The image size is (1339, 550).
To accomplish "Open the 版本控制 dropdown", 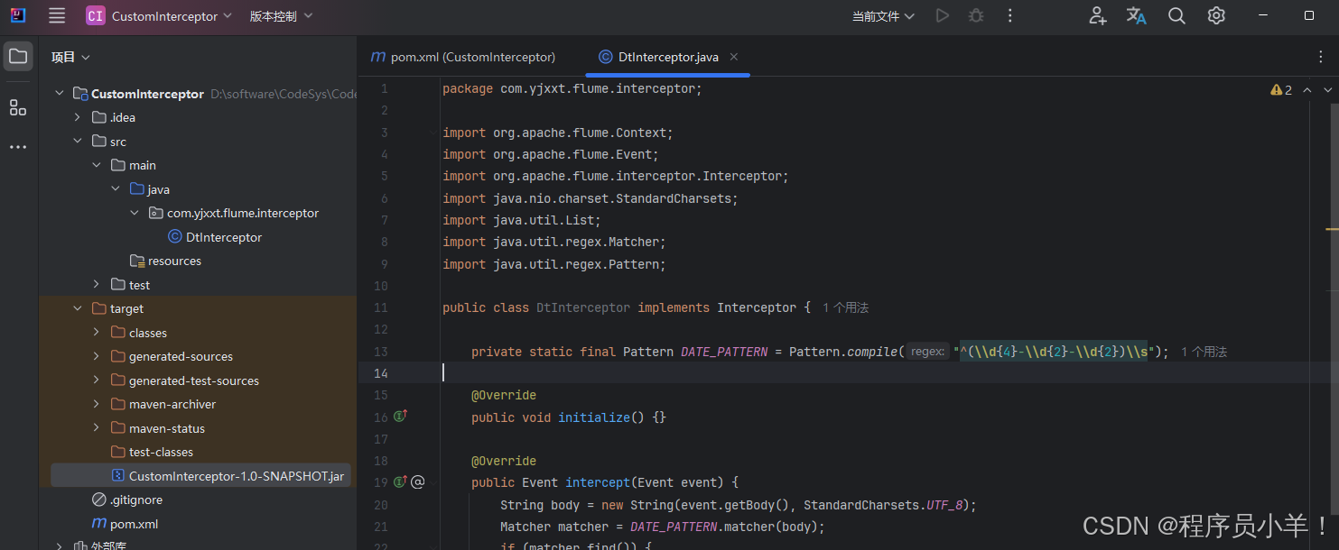I will coord(282,16).
